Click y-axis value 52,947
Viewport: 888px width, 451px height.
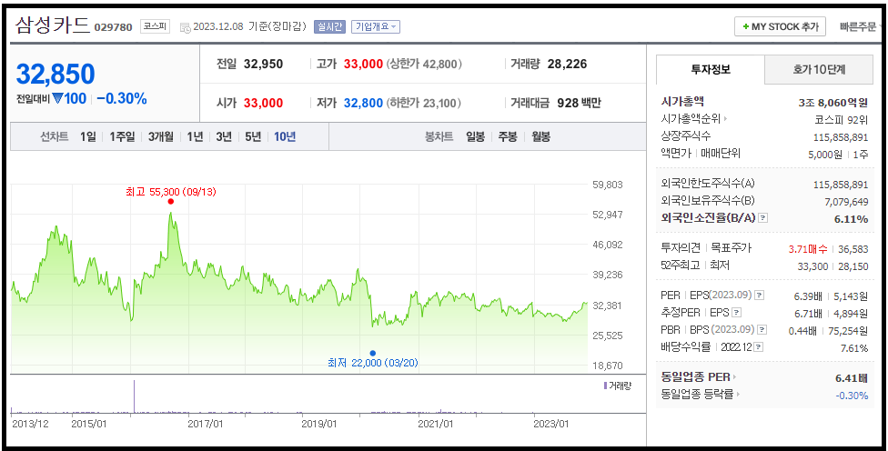click(x=608, y=215)
